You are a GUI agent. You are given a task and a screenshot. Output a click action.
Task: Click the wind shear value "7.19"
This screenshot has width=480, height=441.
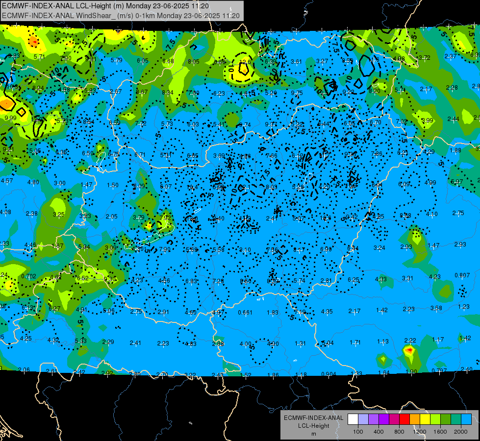[x=300, y=312]
